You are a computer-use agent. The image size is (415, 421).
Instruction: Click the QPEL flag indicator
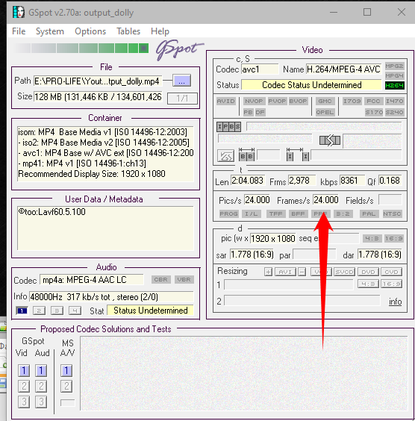click(x=325, y=112)
